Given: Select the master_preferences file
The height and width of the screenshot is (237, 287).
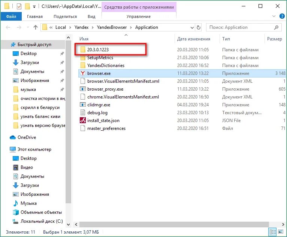Looking at the screenshot, I should pos(106,128).
